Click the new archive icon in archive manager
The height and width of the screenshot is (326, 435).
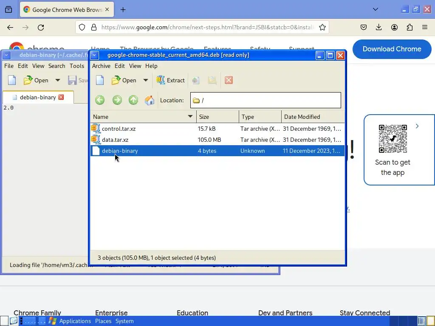tap(100, 80)
